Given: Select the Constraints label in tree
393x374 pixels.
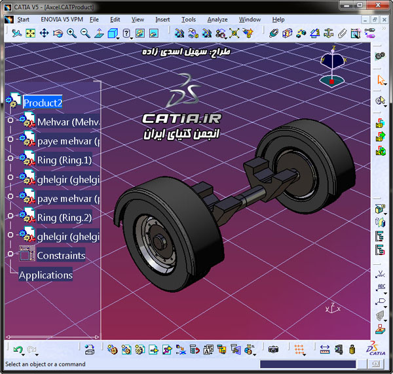Looking at the screenshot, I should tap(61, 255).
